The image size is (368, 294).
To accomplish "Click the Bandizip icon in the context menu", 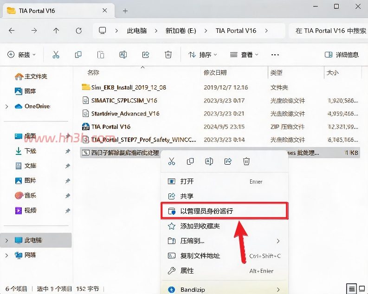I will click(x=172, y=289).
